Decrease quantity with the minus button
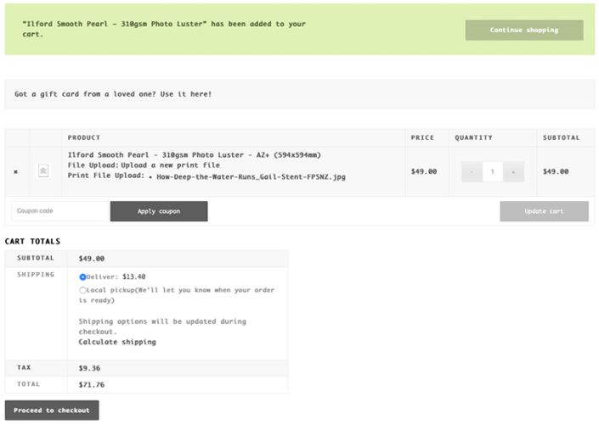This screenshot has height=430, width=599. 472,171
